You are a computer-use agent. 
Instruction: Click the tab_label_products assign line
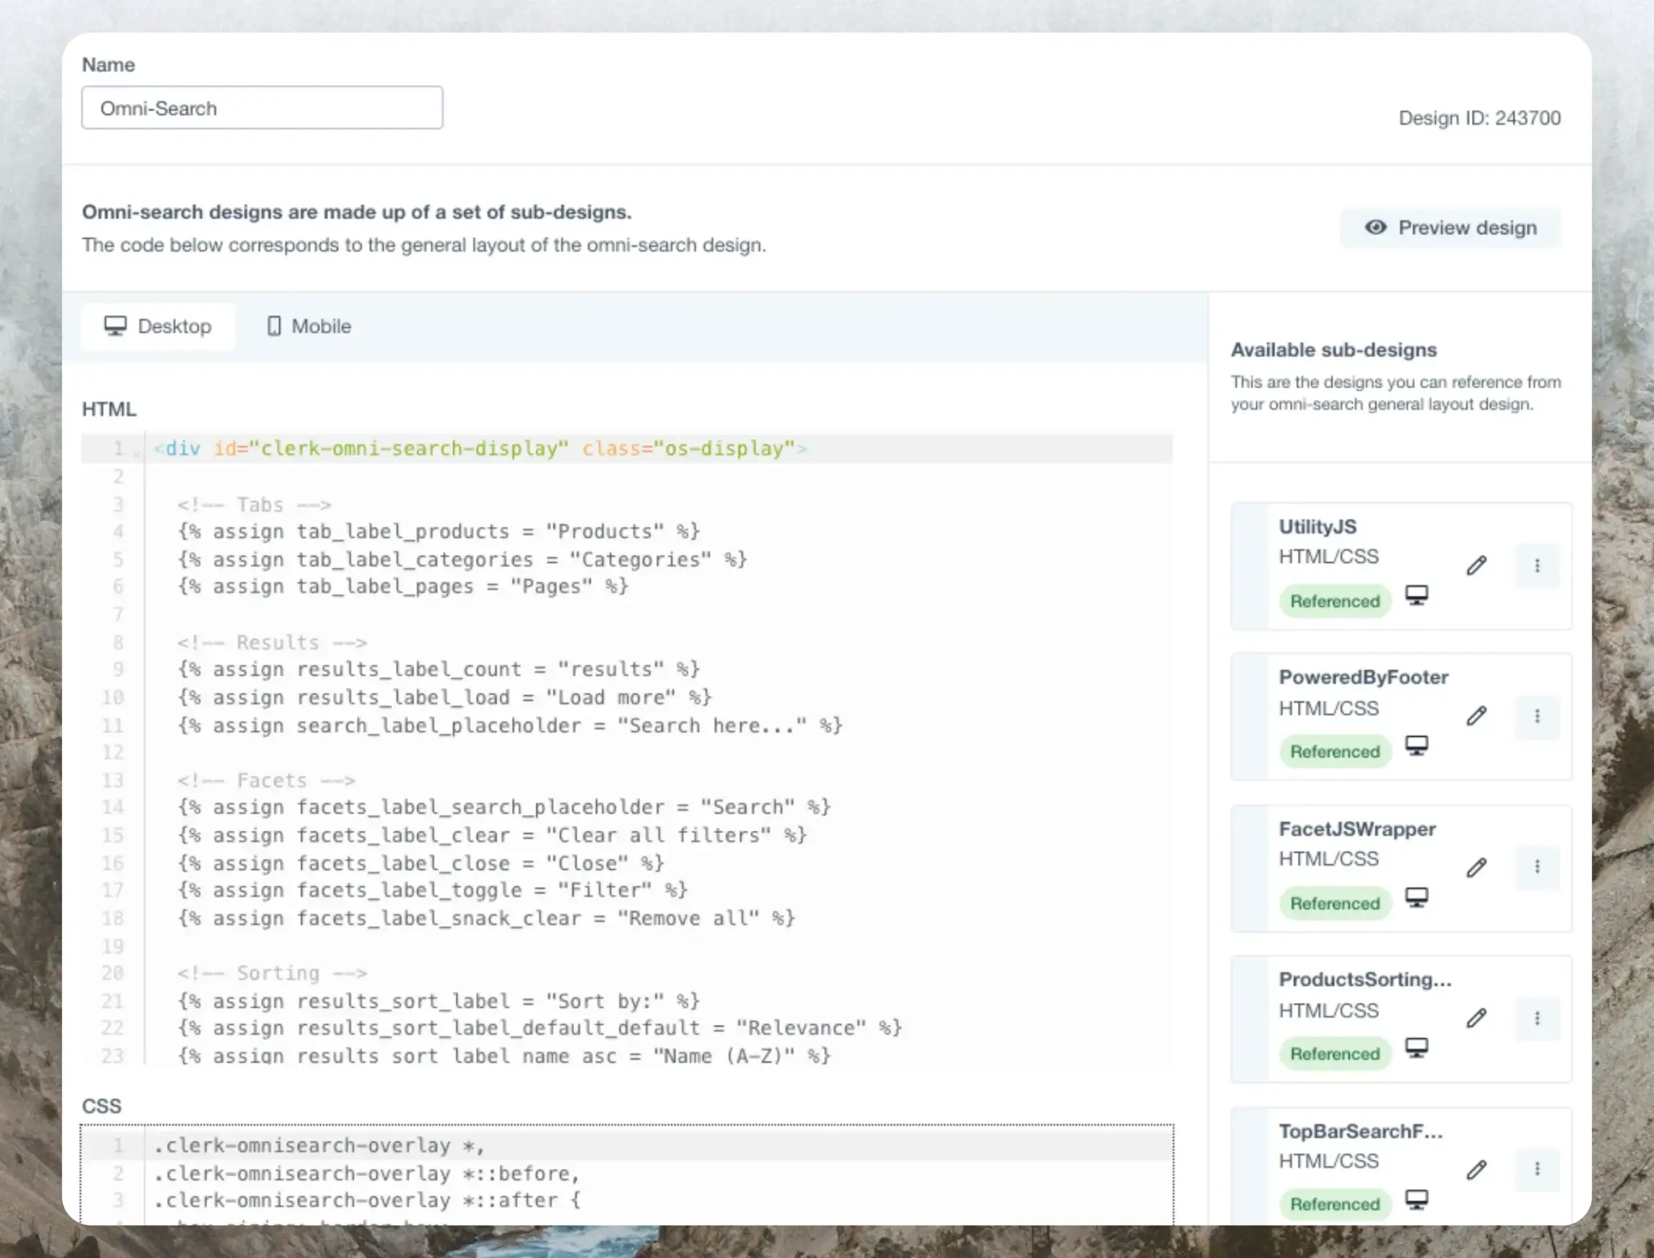pyautogui.click(x=438, y=532)
